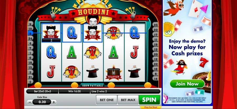Image resolution: width=237 pixels, height=109 pixels.
Task: Open the Show Paytable panel
Action: tap(92, 85)
